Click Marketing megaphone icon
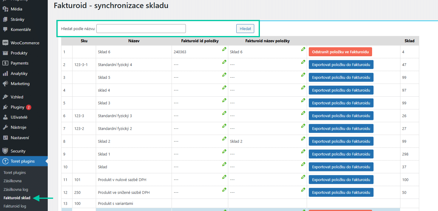Image resolution: width=438 pixels, height=211 pixels. click(5, 84)
